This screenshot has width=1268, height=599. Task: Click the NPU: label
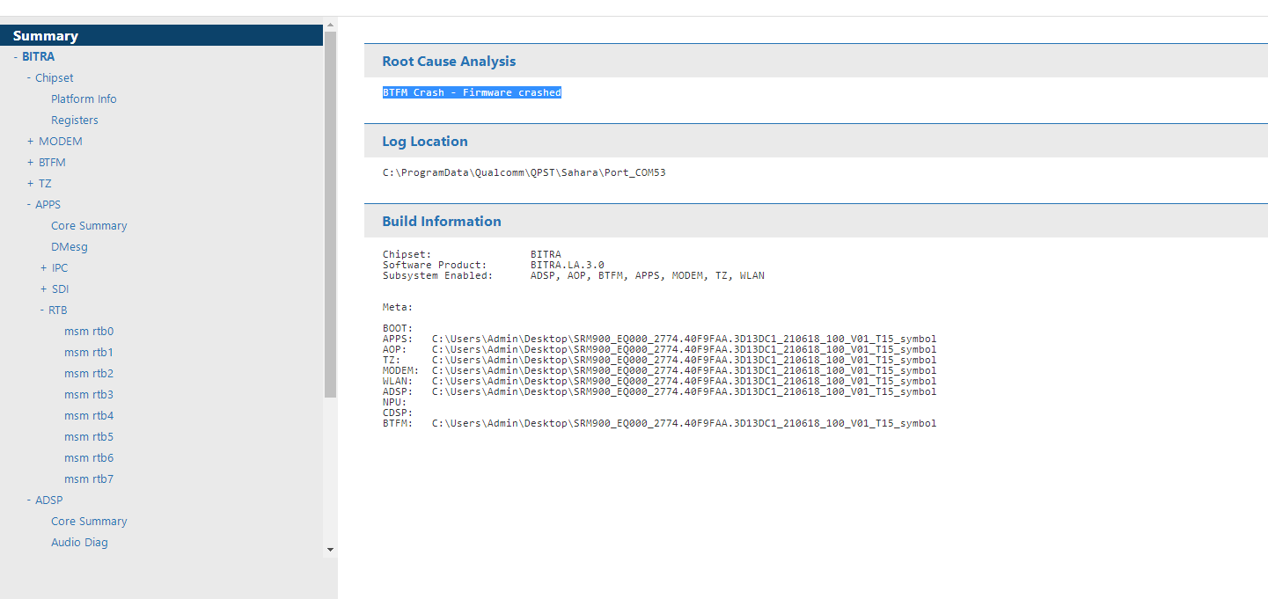[395, 402]
